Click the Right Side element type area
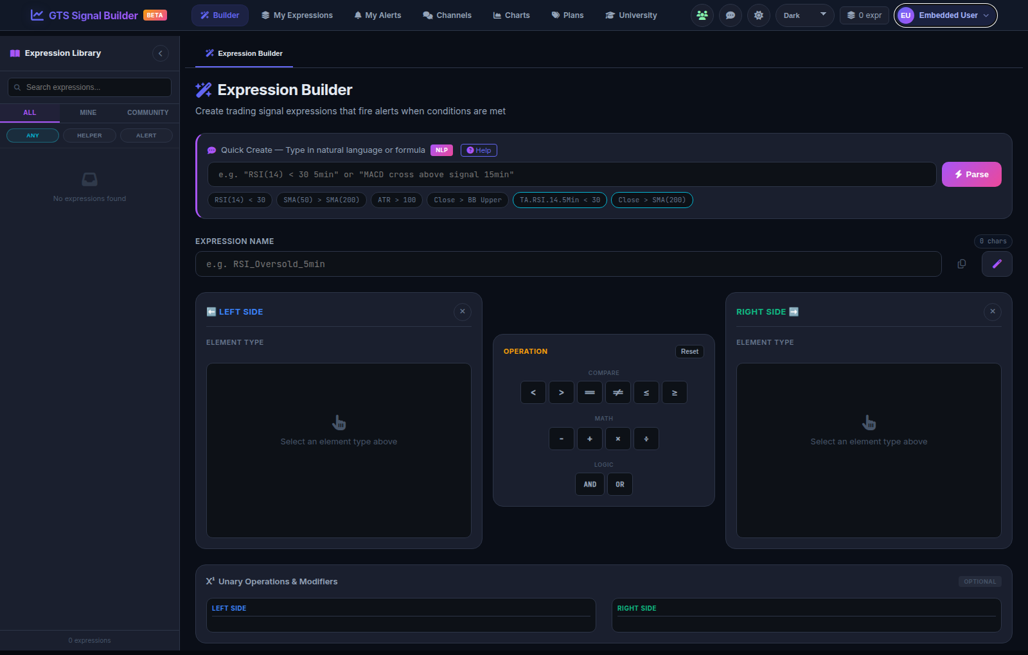This screenshot has height=655, width=1028. (x=869, y=451)
